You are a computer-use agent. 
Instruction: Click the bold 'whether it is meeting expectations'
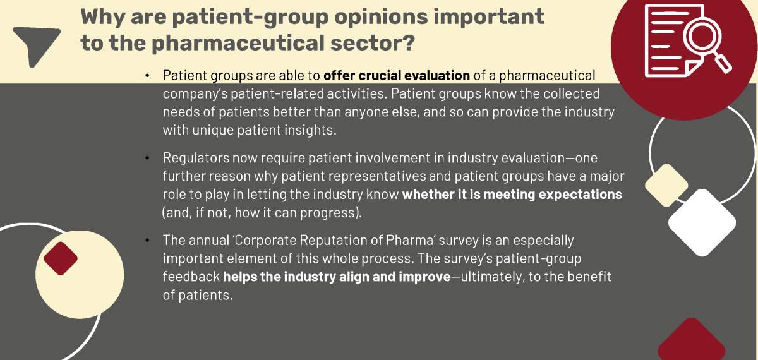(512, 194)
